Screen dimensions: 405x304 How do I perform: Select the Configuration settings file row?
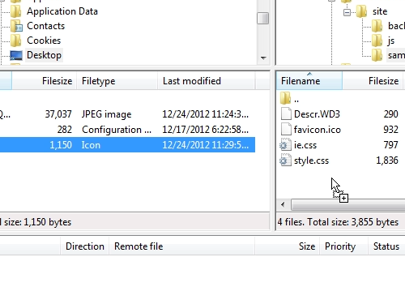127,130
